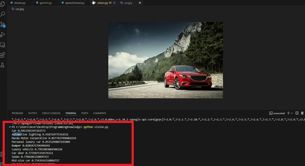Open the DEBUG CONSOLE panel tab
The image size is (305, 166).
pos(51,113)
